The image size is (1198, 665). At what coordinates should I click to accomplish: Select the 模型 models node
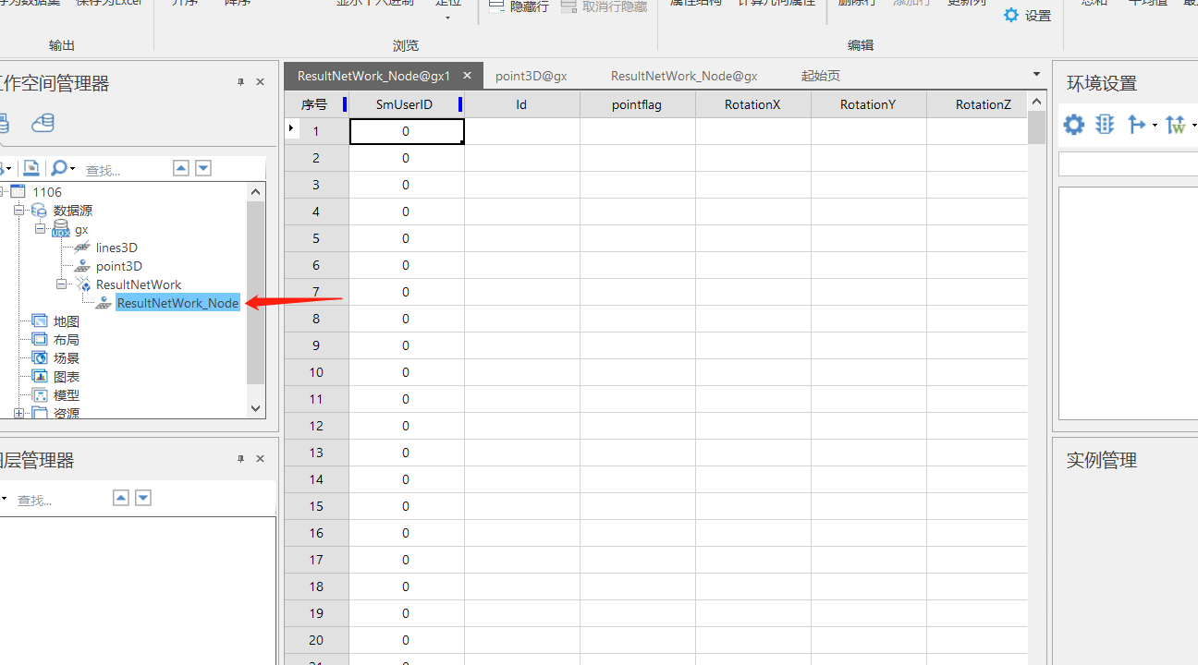(x=67, y=395)
